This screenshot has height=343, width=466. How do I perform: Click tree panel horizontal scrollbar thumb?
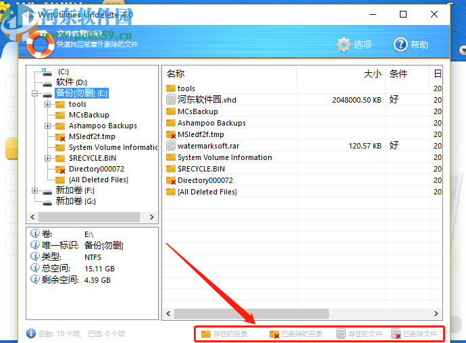tap(89, 217)
